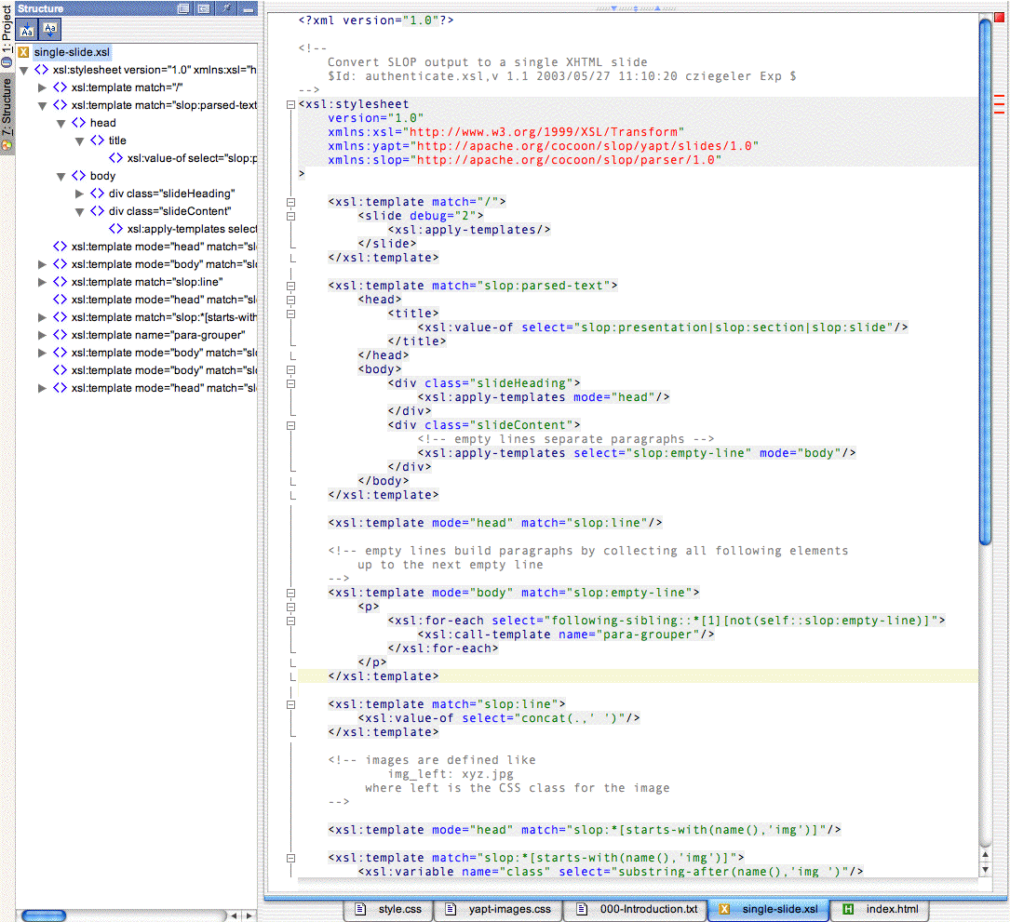Image resolution: width=1010 pixels, height=922 pixels.
Task: Switch to the yapt-images.css editor tab
Action: coord(498,909)
